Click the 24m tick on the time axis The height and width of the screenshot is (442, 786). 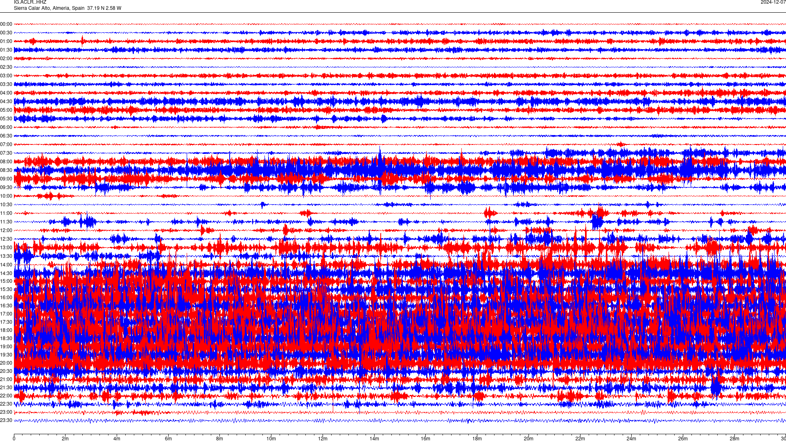[x=631, y=439]
